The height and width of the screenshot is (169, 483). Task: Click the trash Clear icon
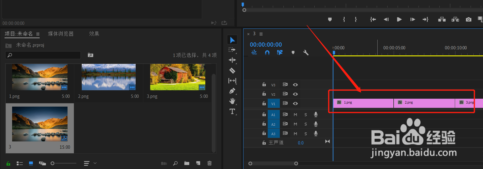210,164
